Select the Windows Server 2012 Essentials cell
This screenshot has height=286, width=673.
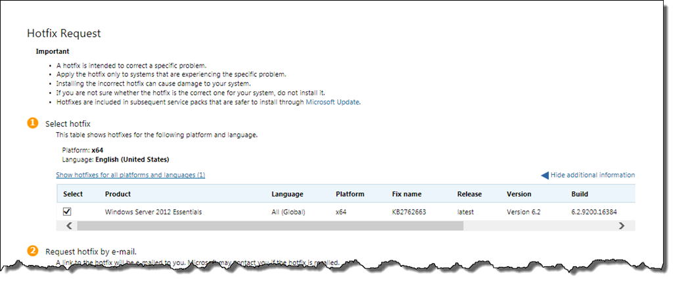153,212
